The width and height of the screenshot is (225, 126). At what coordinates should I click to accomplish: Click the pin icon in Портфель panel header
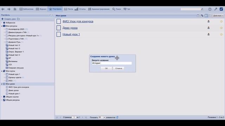pos(50,15)
